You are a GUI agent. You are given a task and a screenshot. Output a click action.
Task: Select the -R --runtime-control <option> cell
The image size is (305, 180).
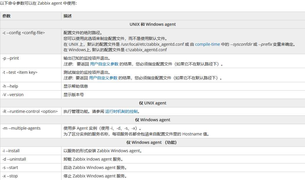(30, 111)
